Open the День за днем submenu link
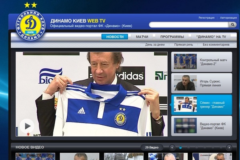 pos(155,45)
